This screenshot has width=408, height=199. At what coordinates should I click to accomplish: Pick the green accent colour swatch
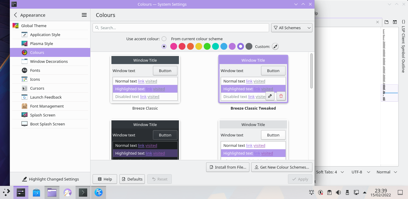click(x=207, y=46)
